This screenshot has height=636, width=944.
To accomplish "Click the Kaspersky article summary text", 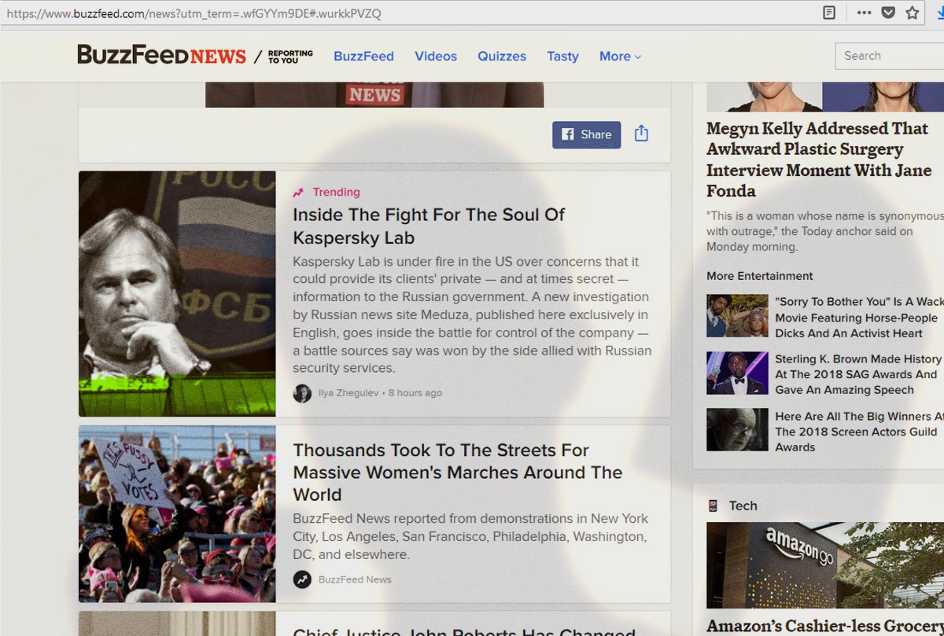I will pyautogui.click(x=472, y=314).
